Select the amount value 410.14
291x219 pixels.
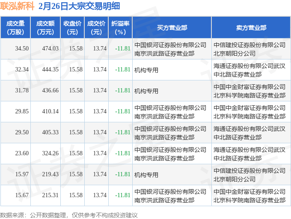point(50,112)
